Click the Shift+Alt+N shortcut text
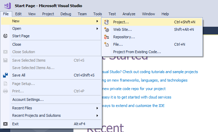Viewport: 218px width, 132px height. pyautogui.click(x=184, y=29)
